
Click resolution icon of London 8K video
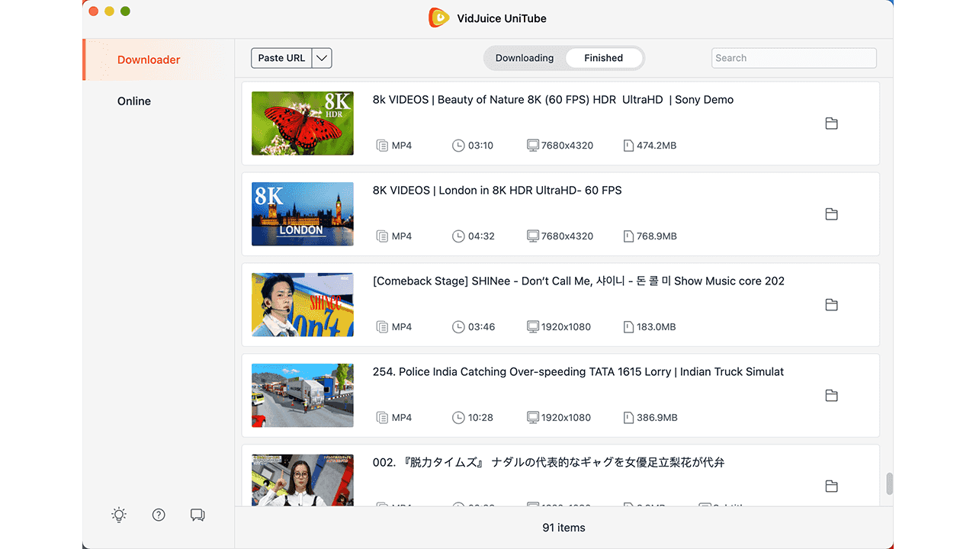pyautogui.click(x=533, y=236)
